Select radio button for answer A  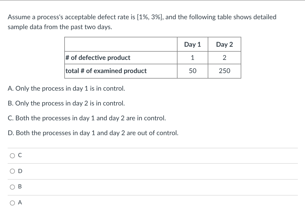click(x=12, y=203)
